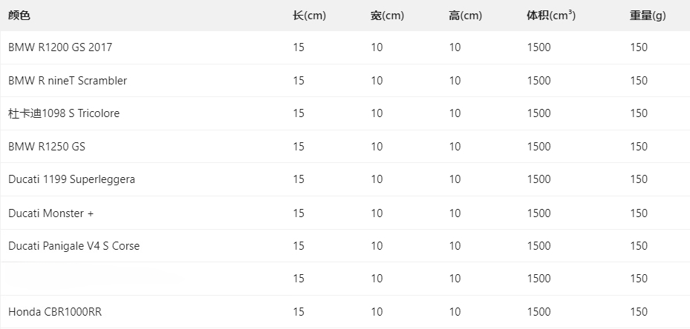Image resolution: width=690 pixels, height=329 pixels.
Task: Select the Honda CBR1000RR row name
Action: (x=55, y=312)
